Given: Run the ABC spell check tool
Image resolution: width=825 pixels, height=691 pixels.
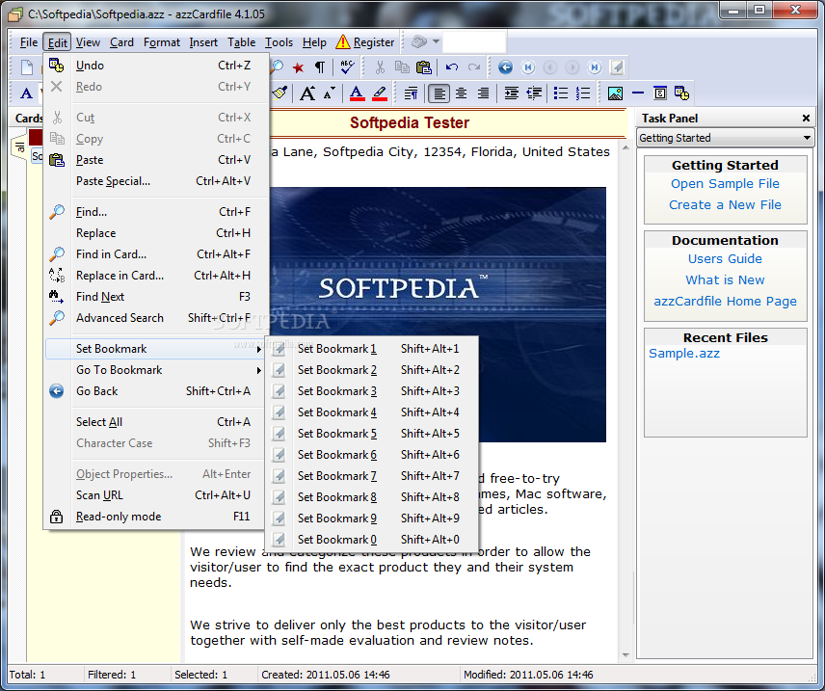Looking at the screenshot, I should click(x=347, y=67).
